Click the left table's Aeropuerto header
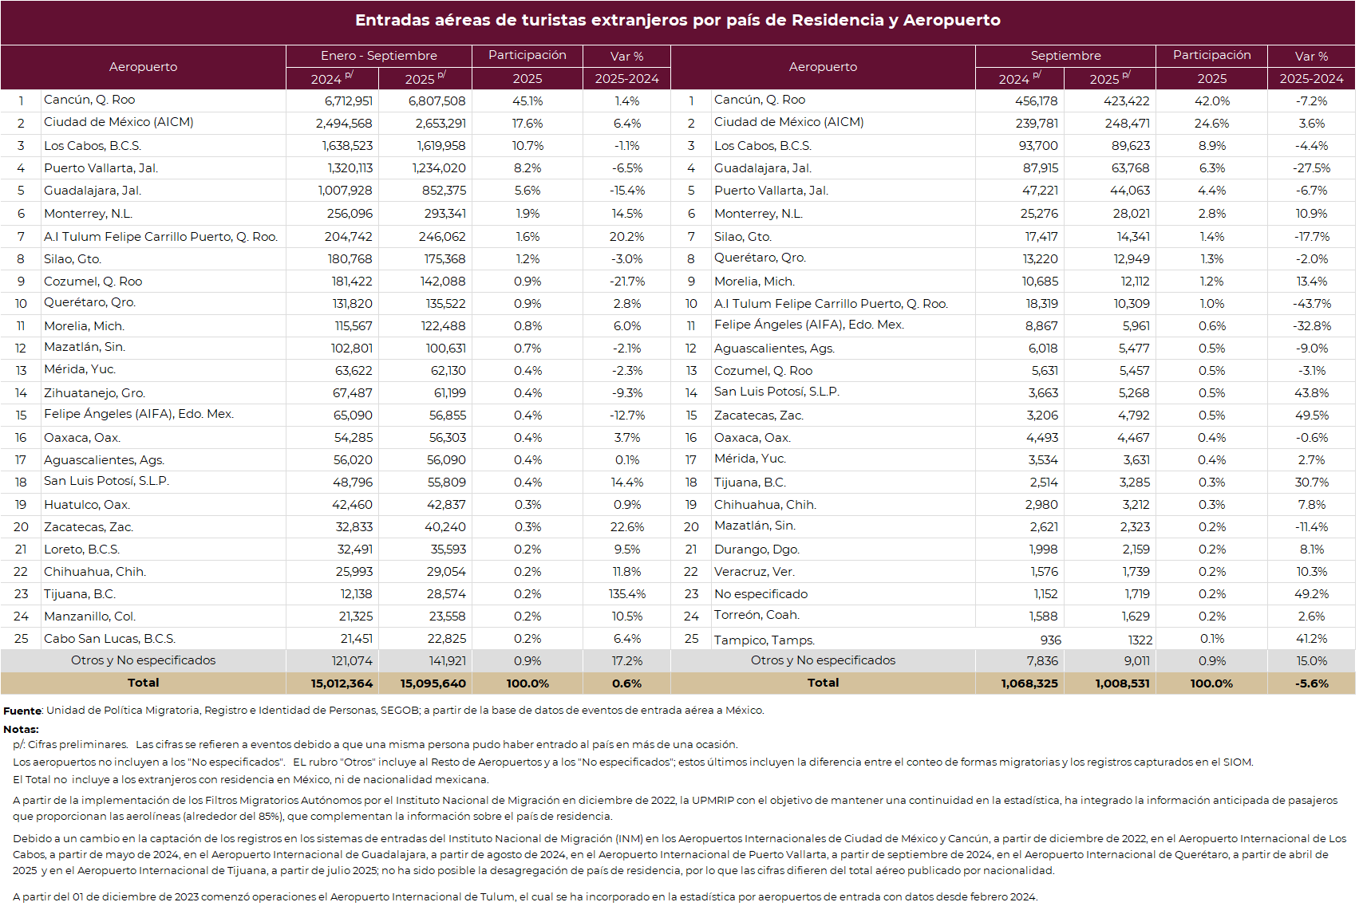The height and width of the screenshot is (906, 1363). pyautogui.click(x=143, y=67)
